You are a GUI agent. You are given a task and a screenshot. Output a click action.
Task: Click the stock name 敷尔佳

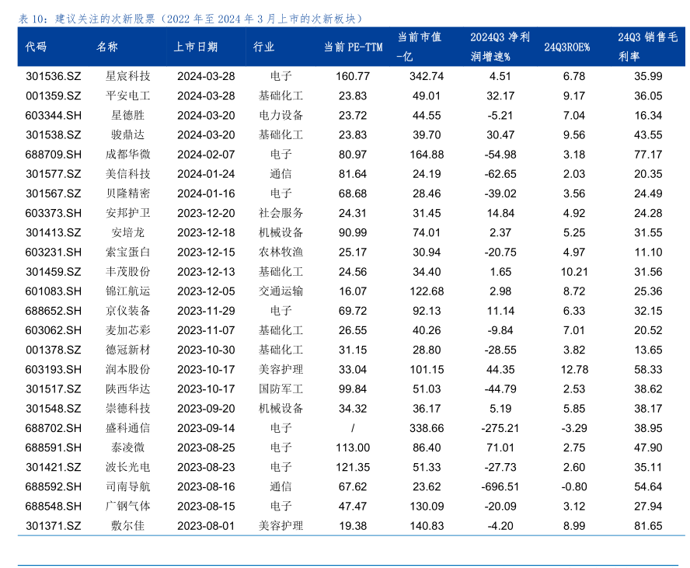127,526
